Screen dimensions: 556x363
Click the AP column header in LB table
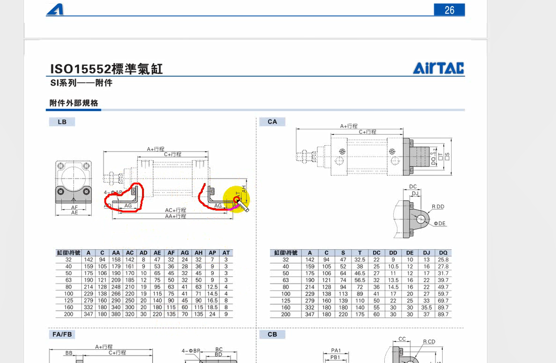pos(212,253)
